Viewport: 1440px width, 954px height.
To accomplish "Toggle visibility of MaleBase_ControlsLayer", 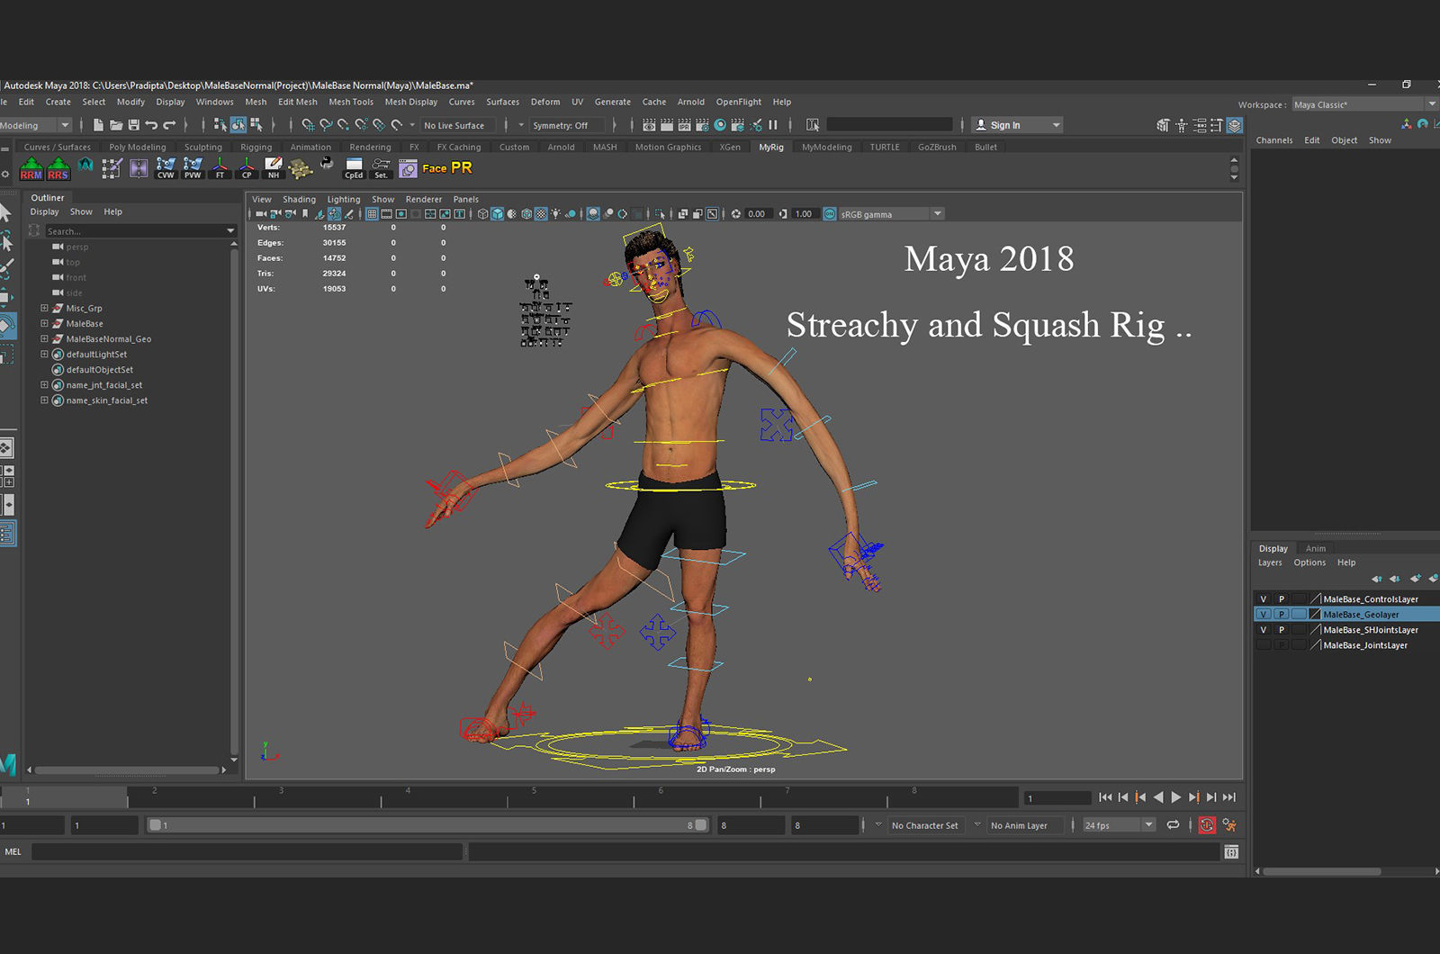I will click(x=1263, y=599).
